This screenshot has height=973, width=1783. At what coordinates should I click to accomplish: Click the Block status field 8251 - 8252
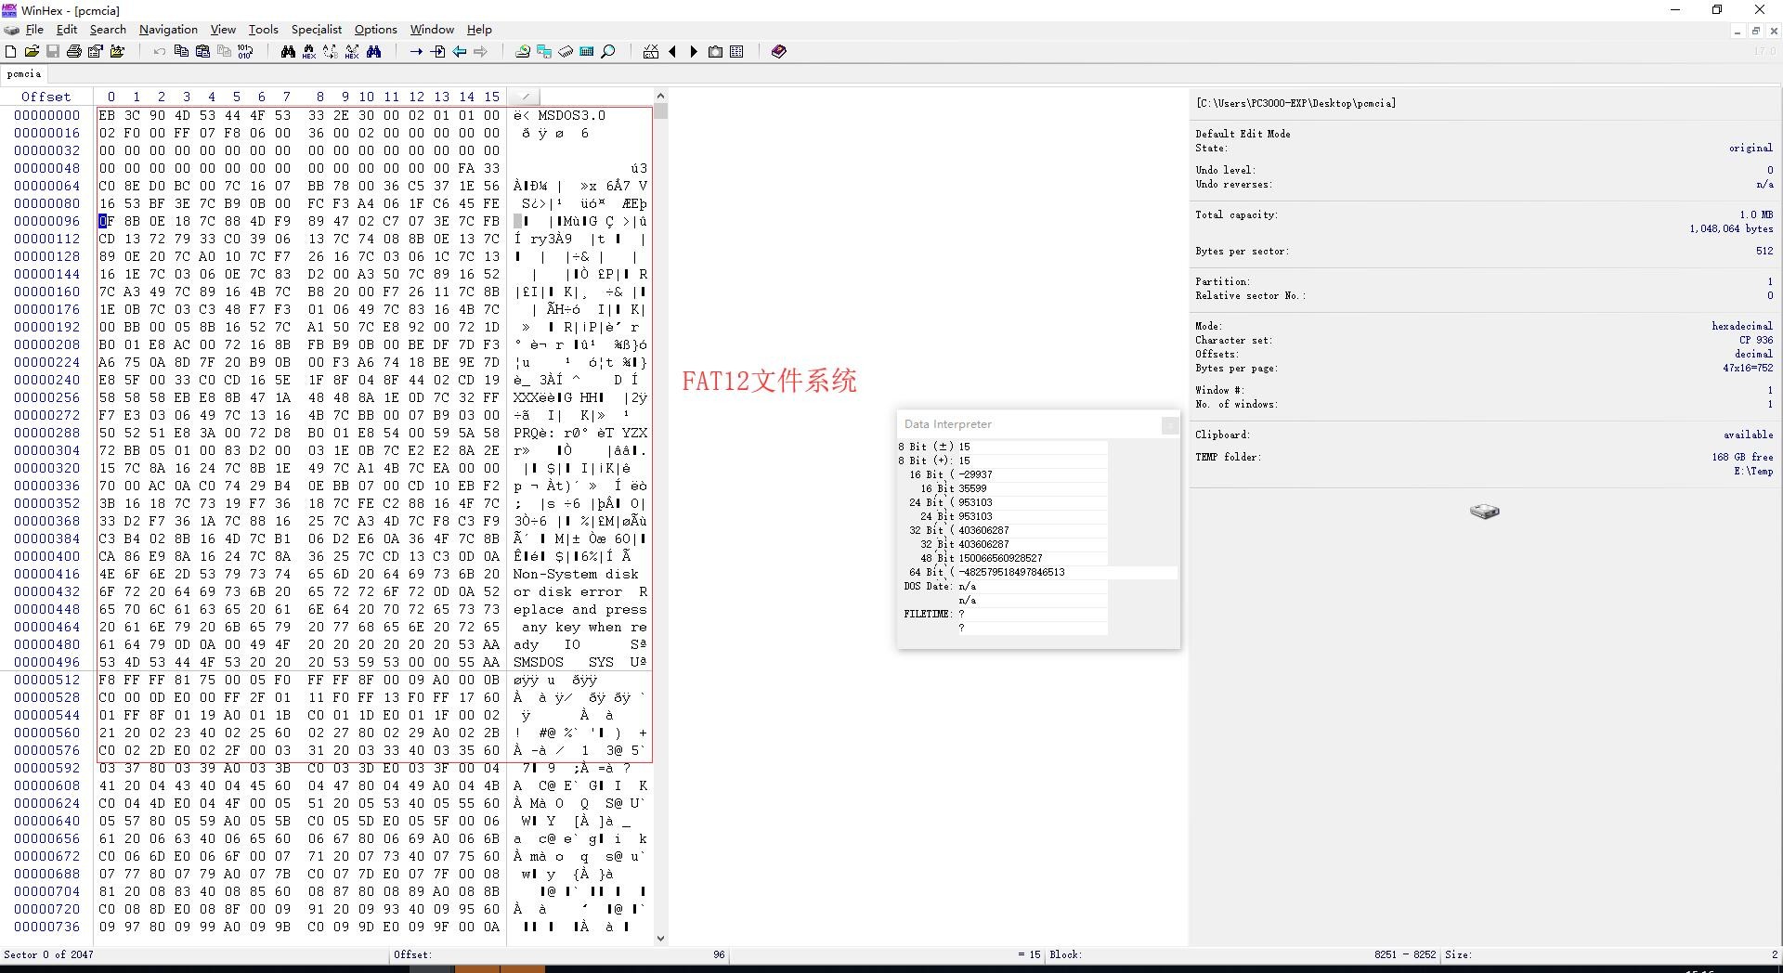click(1405, 954)
